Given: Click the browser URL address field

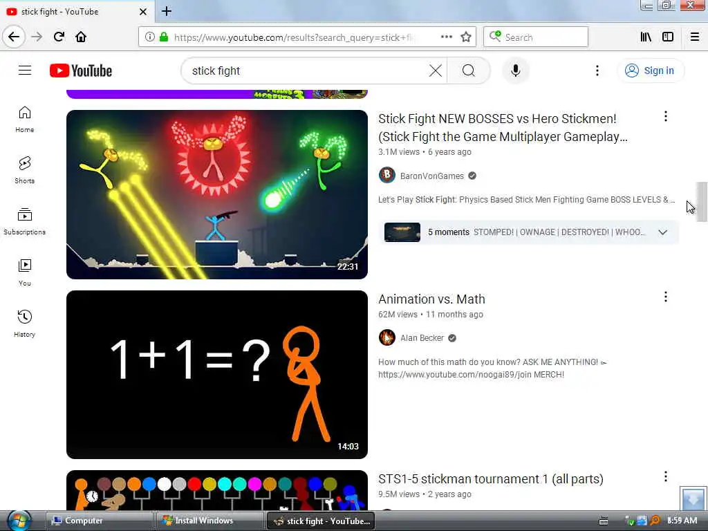Looking at the screenshot, I should coord(293,37).
